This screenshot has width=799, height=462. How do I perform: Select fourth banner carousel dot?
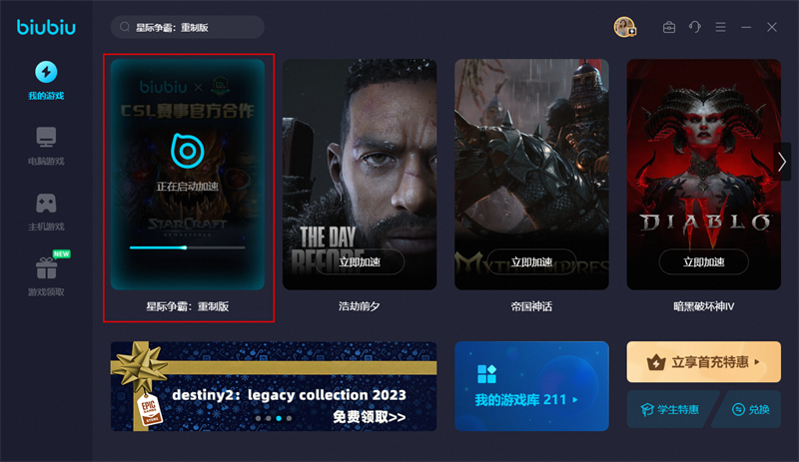coord(289,418)
